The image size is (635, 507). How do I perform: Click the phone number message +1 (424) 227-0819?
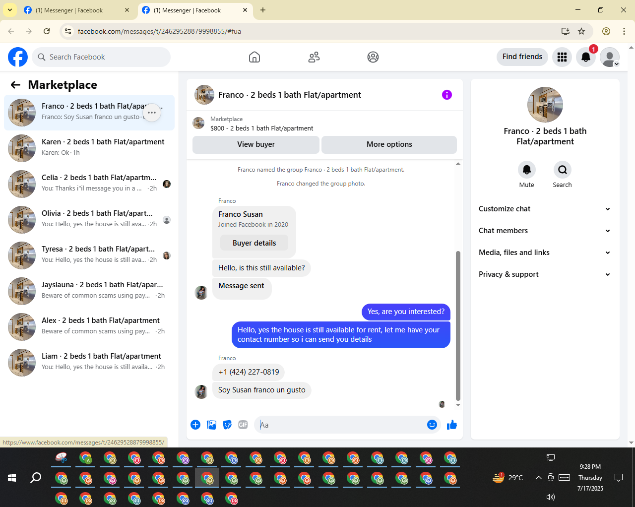249,372
